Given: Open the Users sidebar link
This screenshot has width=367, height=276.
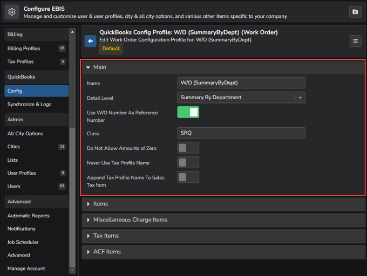Looking at the screenshot, I should [14, 187].
